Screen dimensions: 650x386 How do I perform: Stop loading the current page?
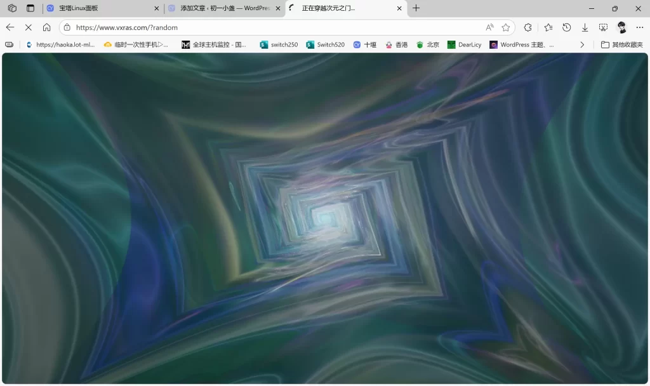pos(29,27)
